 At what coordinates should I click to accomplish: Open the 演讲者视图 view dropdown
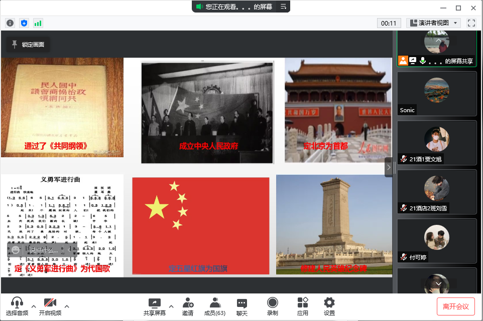(433, 23)
